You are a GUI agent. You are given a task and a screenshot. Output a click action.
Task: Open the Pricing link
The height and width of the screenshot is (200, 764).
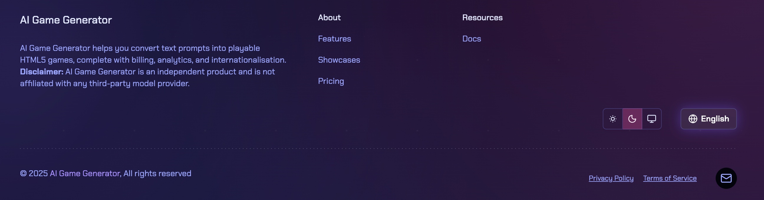331,81
